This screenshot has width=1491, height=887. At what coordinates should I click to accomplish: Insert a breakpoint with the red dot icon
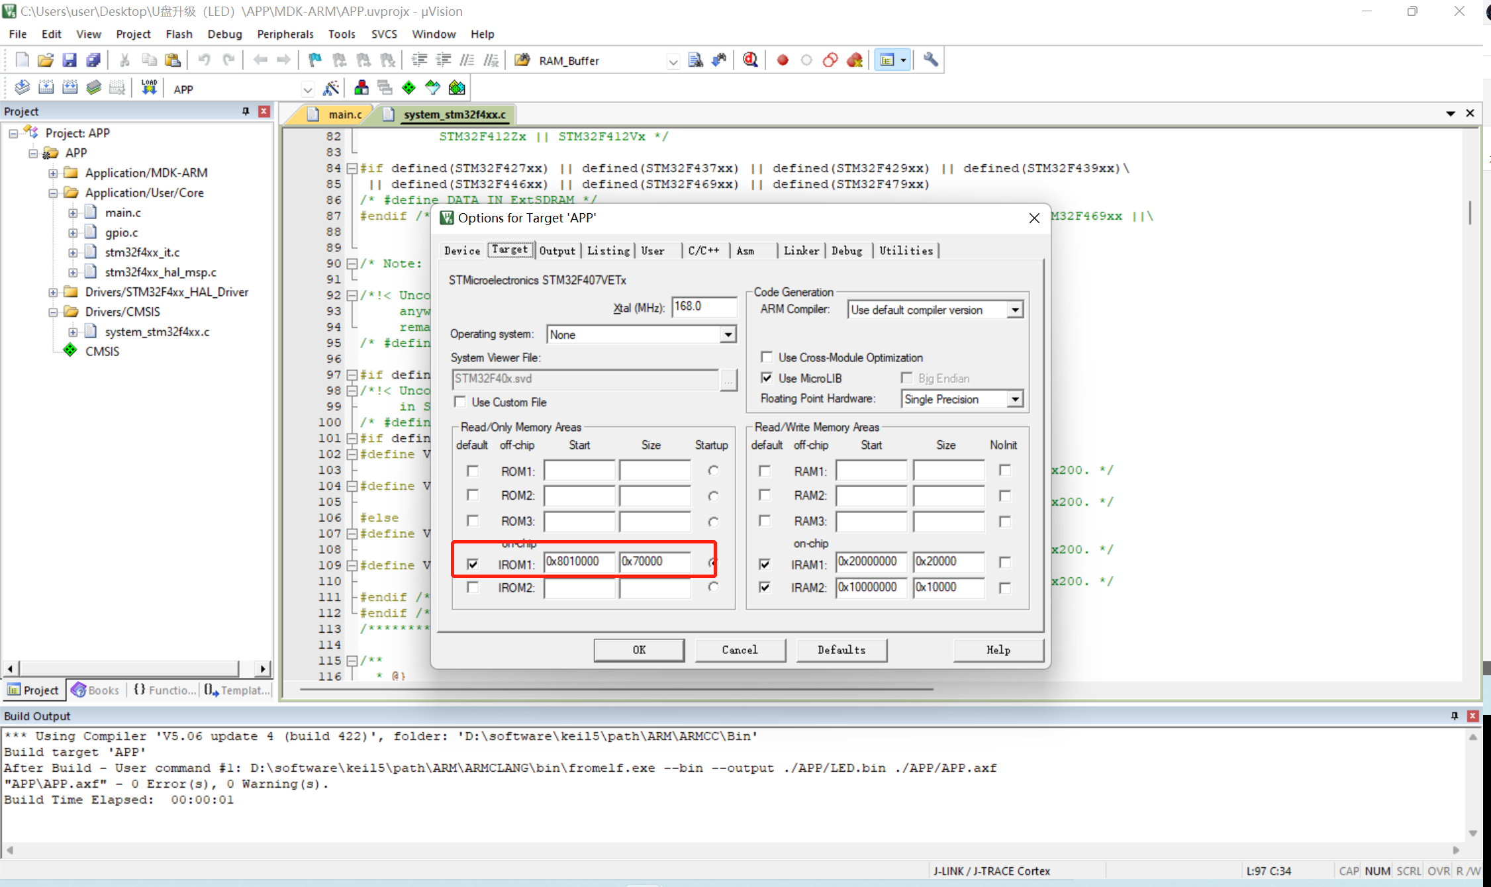[x=782, y=60]
